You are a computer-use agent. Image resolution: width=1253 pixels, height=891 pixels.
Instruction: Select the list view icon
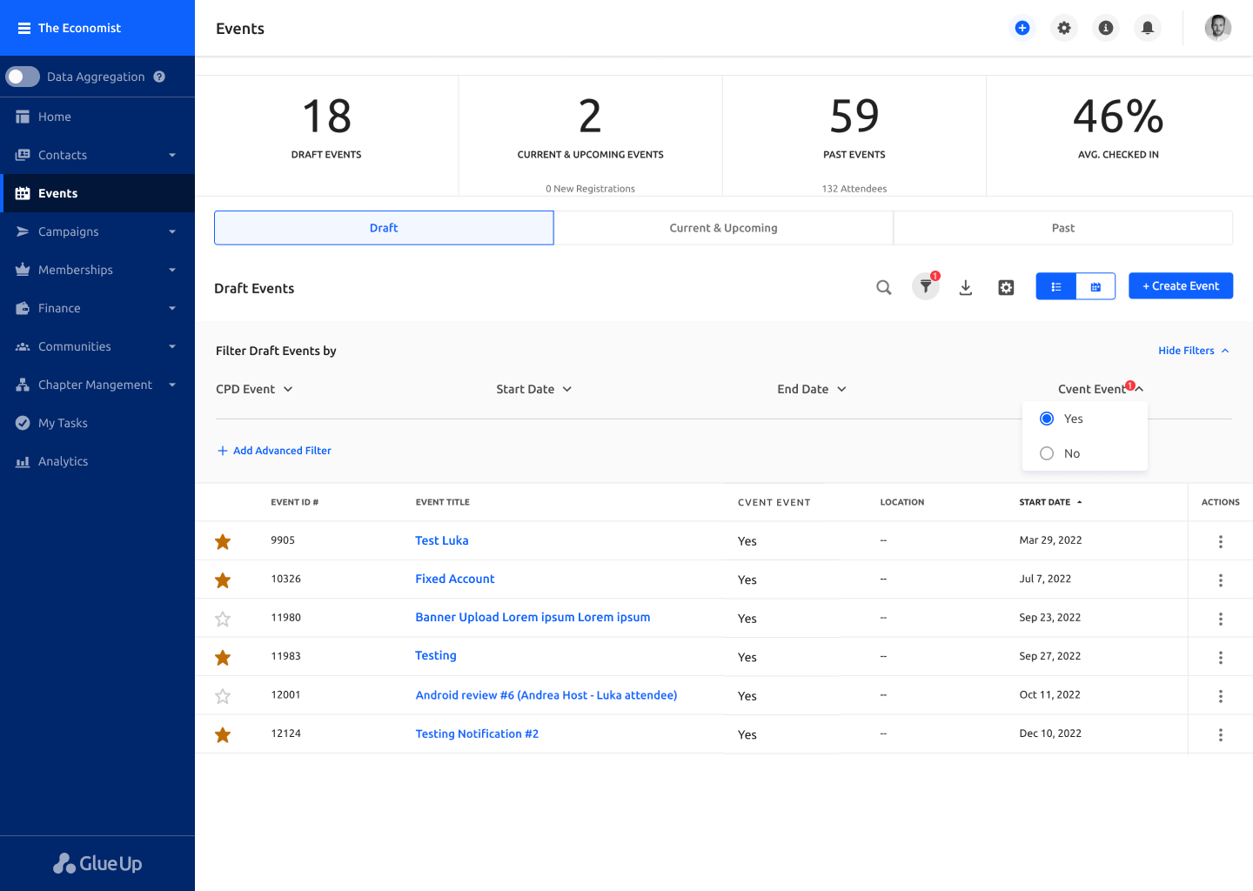[x=1055, y=285]
